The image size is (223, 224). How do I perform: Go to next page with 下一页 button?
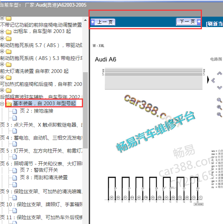coord(189,21)
